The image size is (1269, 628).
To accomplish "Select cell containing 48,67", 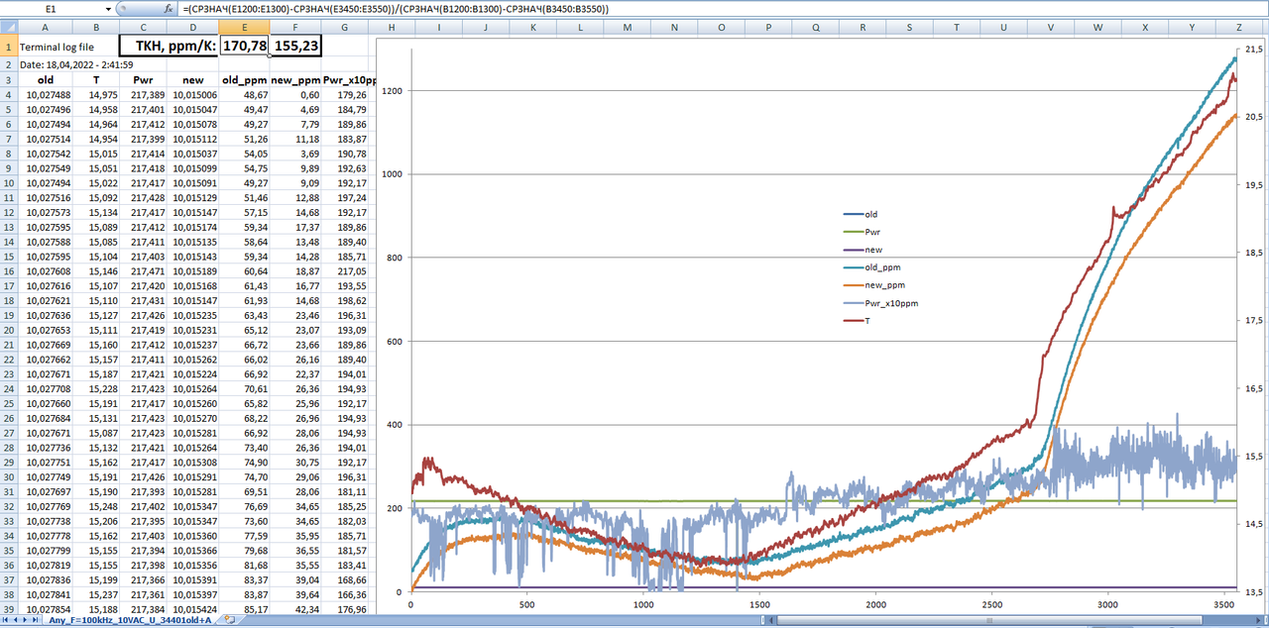I will [244, 95].
